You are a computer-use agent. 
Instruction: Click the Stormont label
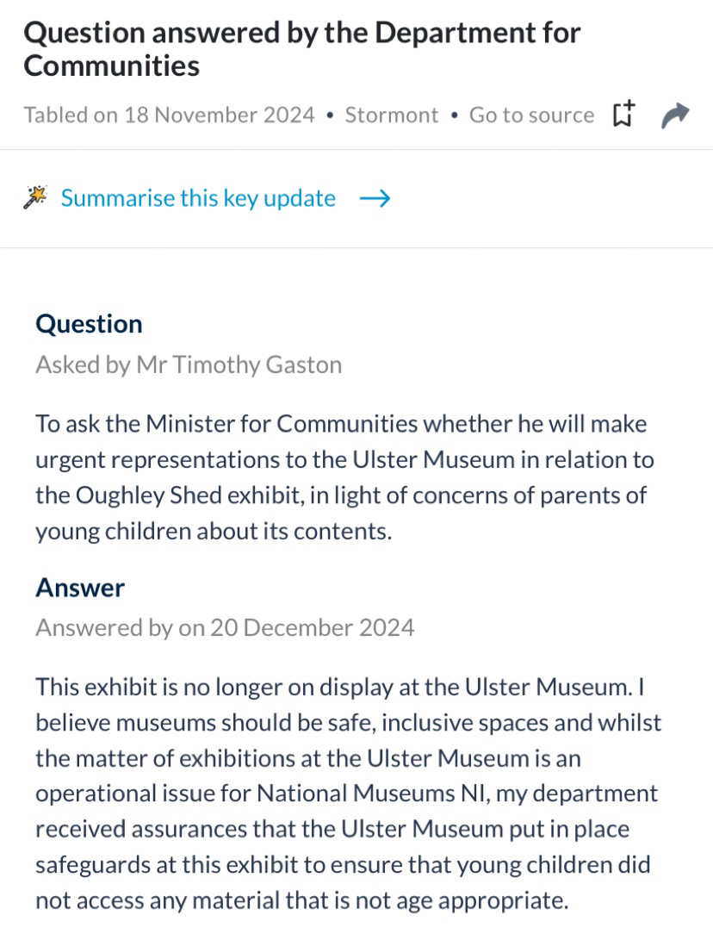392,115
